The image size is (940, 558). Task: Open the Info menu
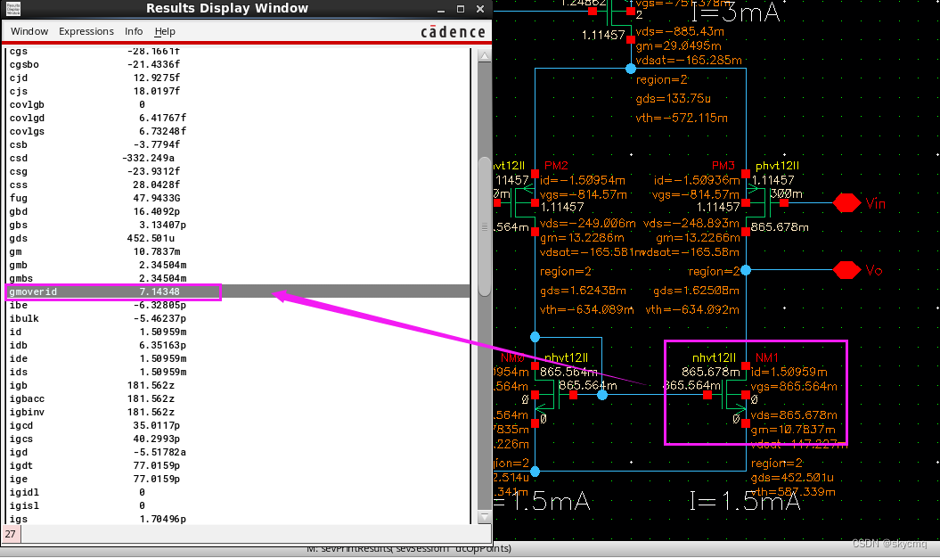(x=134, y=31)
